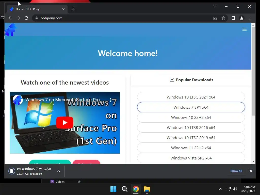
Task: Show all downloads
Action: (x=236, y=171)
